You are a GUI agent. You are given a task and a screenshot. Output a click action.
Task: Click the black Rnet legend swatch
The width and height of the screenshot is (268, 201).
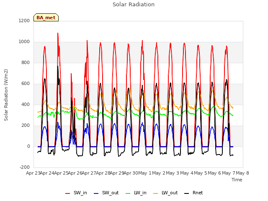187,193
